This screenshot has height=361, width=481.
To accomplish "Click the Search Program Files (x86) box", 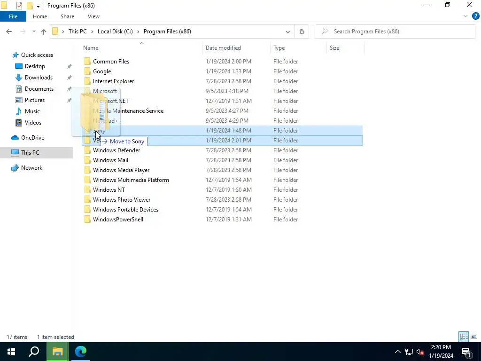I will tap(395, 31).
